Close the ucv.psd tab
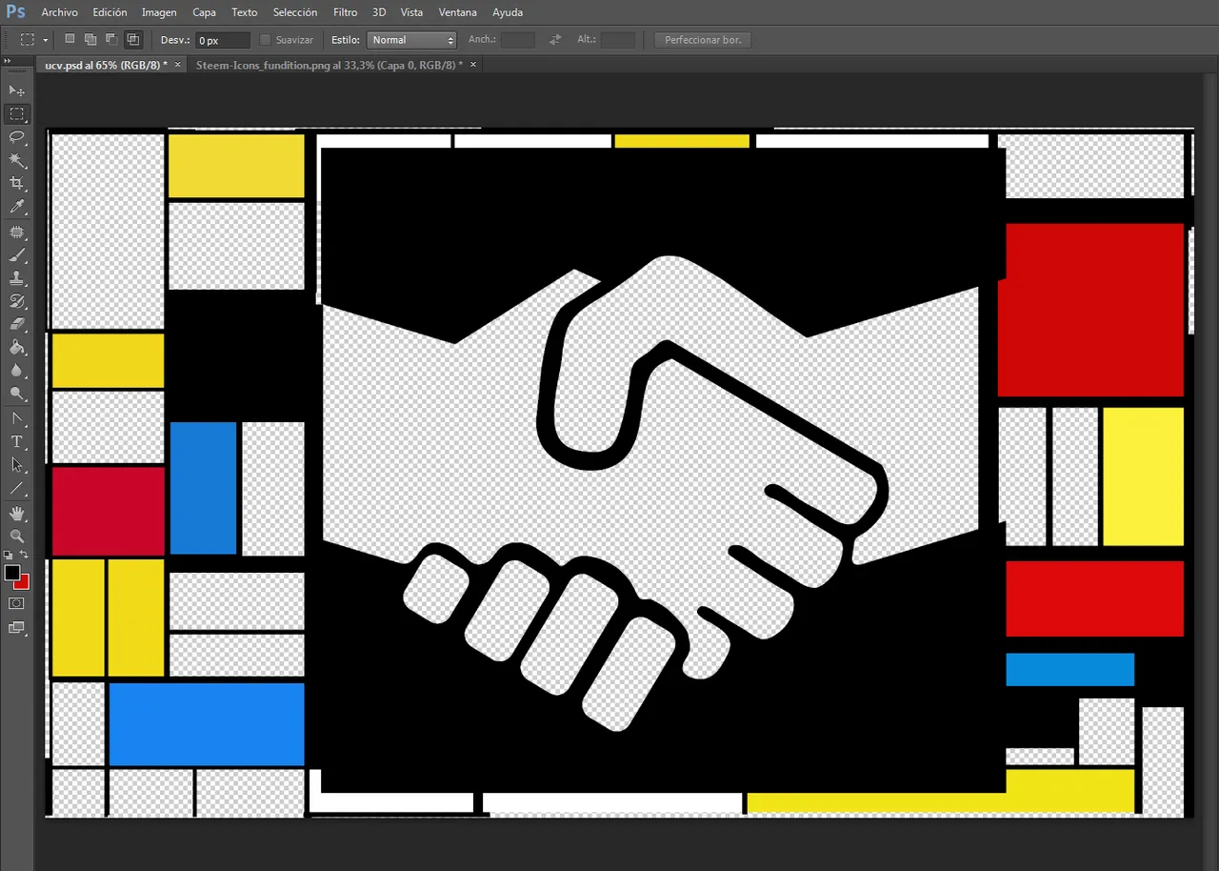1219x871 pixels. (x=177, y=64)
